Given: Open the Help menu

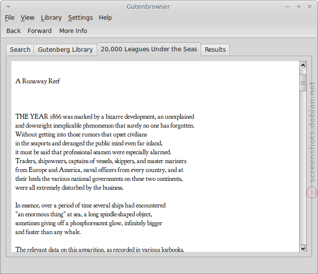Looking at the screenshot, I should (x=105, y=18).
